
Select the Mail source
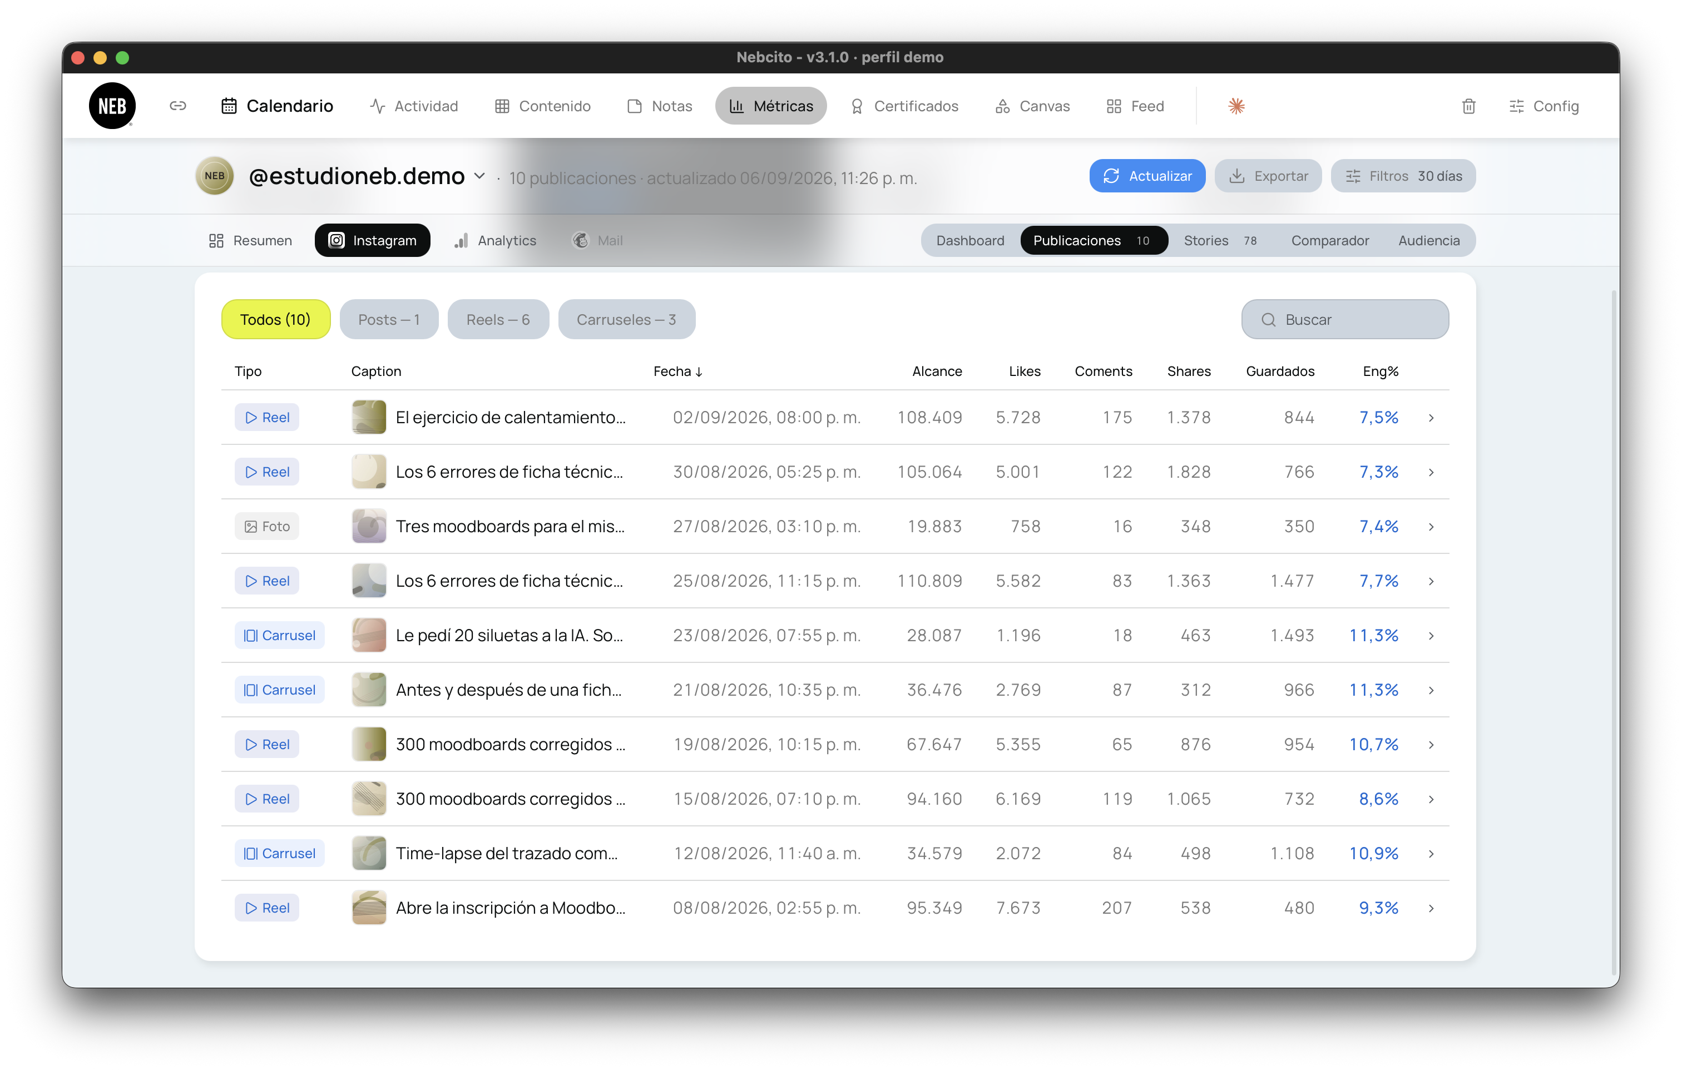coord(598,240)
